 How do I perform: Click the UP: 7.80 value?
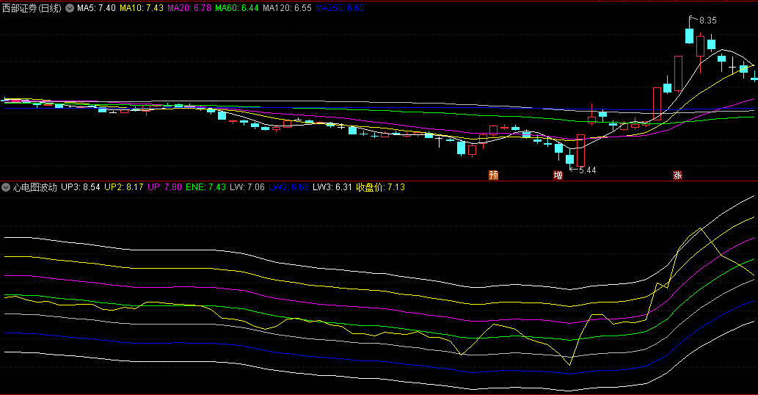pyautogui.click(x=165, y=187)
